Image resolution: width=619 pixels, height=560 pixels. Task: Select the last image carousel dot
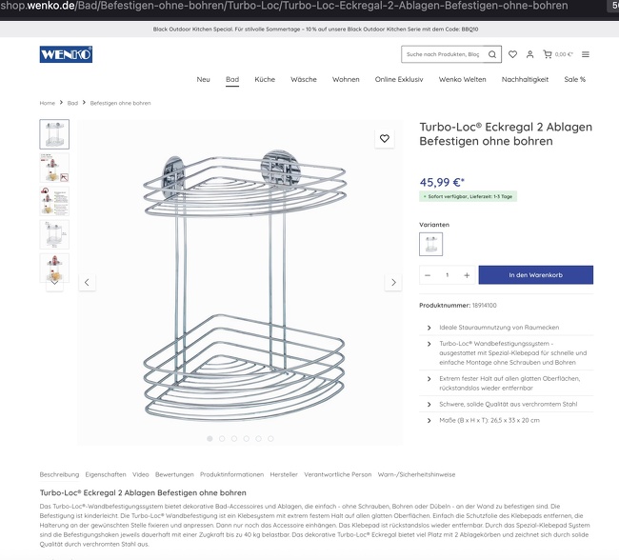(270, 439)
